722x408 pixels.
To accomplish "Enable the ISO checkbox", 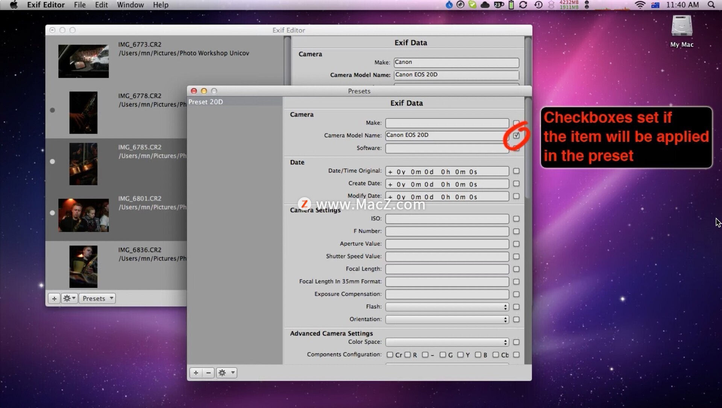I will [x=516, y=219].
